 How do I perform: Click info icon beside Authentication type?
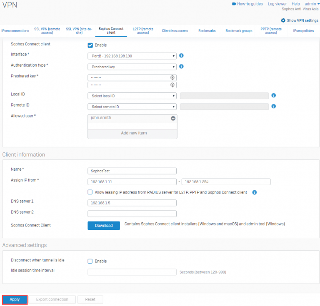[x=181, y=66]
